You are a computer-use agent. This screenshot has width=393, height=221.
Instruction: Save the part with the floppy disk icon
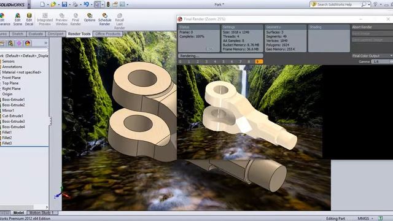pos(64,4)
